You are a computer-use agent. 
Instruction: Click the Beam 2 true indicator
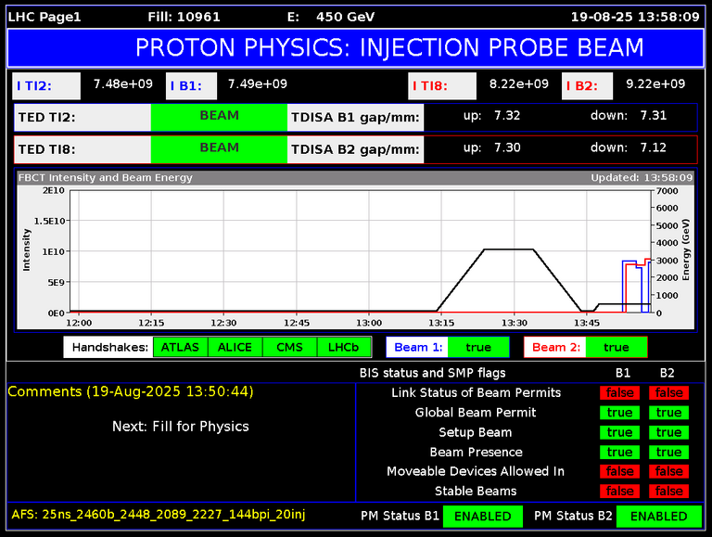(x=616, y=347)
